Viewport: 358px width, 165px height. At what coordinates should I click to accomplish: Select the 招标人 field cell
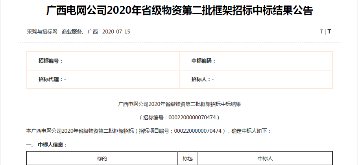[x=203, y=79]
